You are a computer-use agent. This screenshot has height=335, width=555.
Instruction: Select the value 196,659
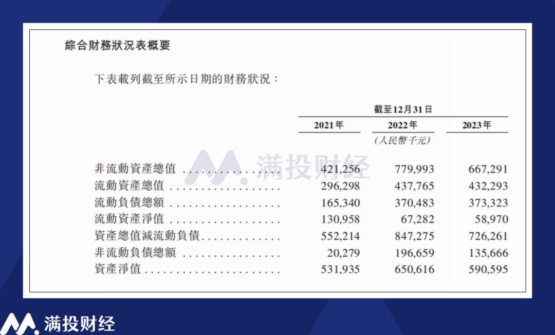[414, 253]
